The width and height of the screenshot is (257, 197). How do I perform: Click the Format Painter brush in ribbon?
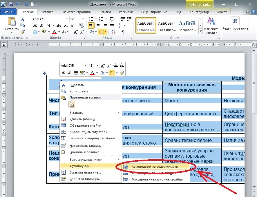[23, 32]
